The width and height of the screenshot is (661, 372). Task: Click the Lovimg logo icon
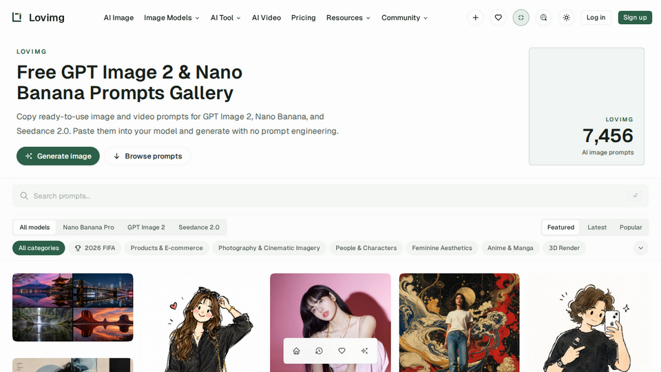pos(17,17)
